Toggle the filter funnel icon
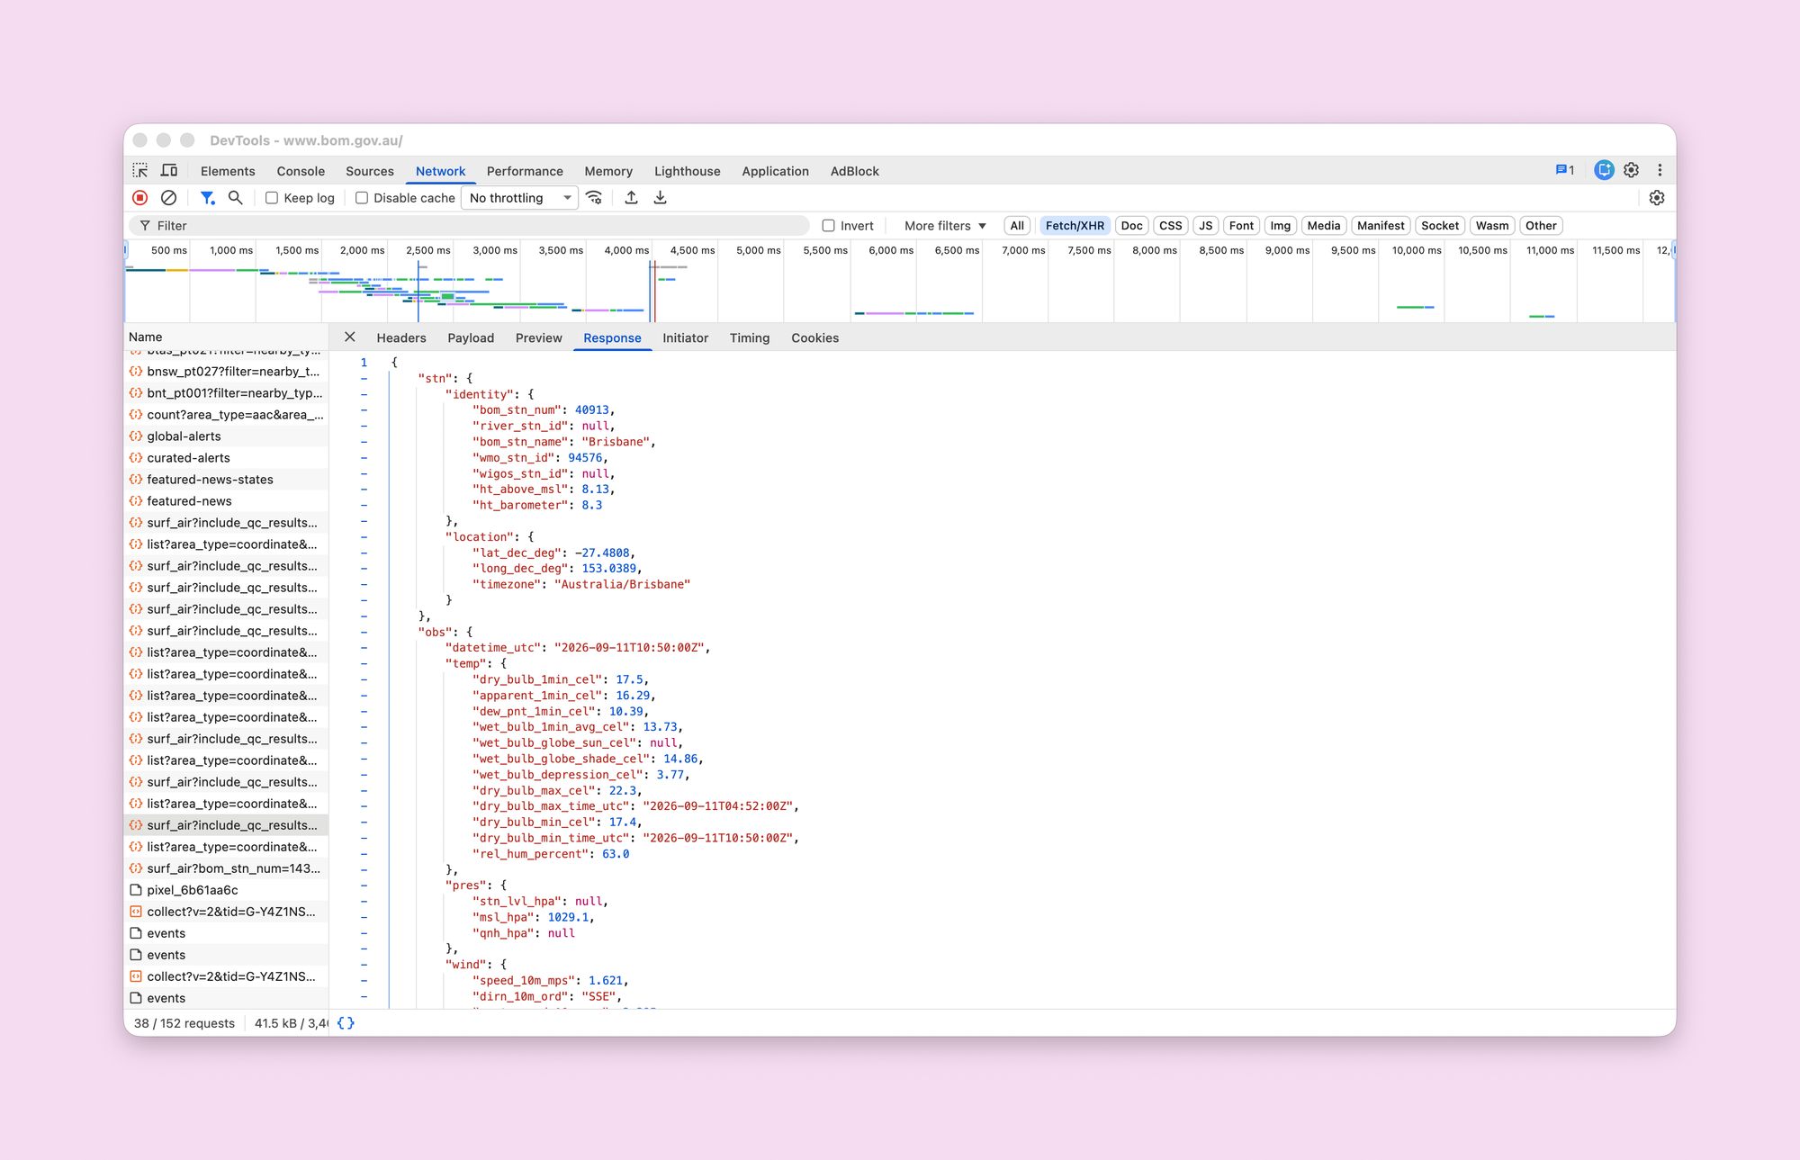The height and width of the screenshot is (1160, 1800). coord(207,198)
